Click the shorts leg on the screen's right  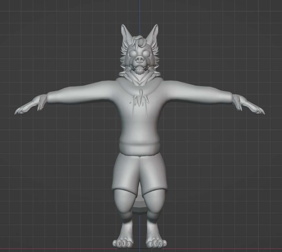point(154,177)
